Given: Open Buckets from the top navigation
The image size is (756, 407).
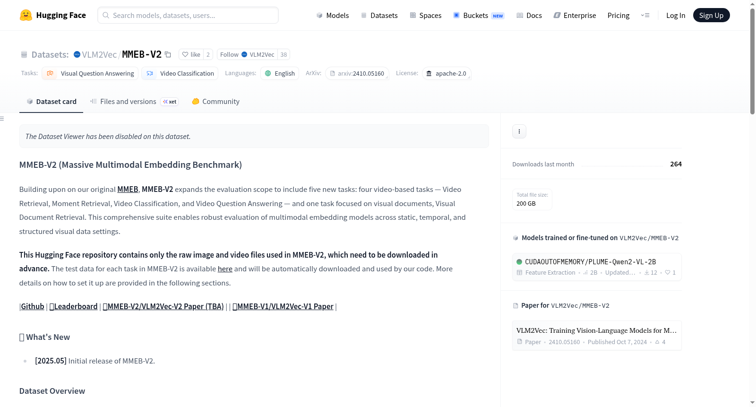Looking at the screenshot, I should 479,15.
